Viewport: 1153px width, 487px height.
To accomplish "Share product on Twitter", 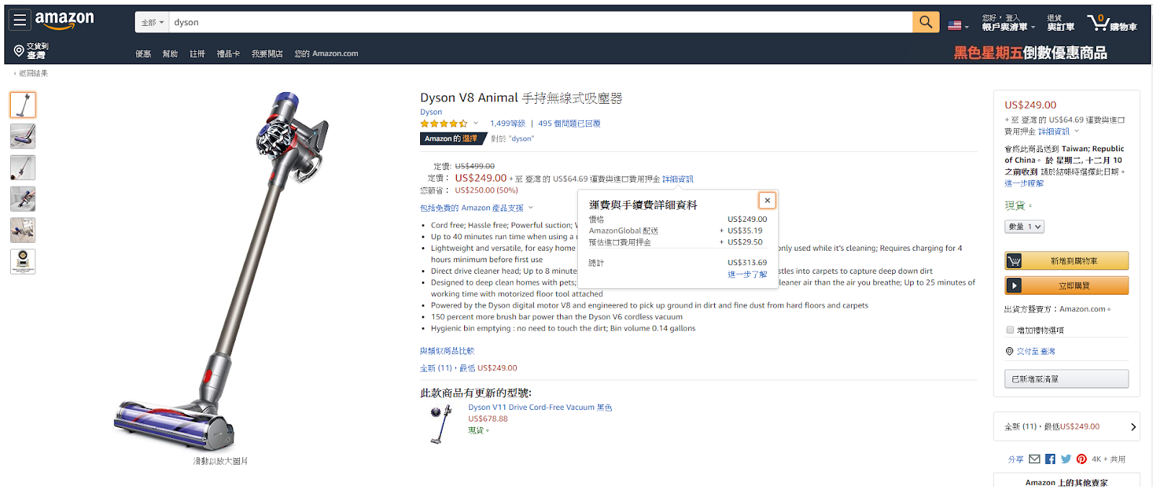I will (x=1066, y=459).
